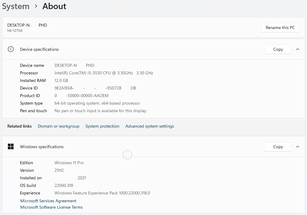Open System protection settings
307x215 pixels.
tap(102, 126)
